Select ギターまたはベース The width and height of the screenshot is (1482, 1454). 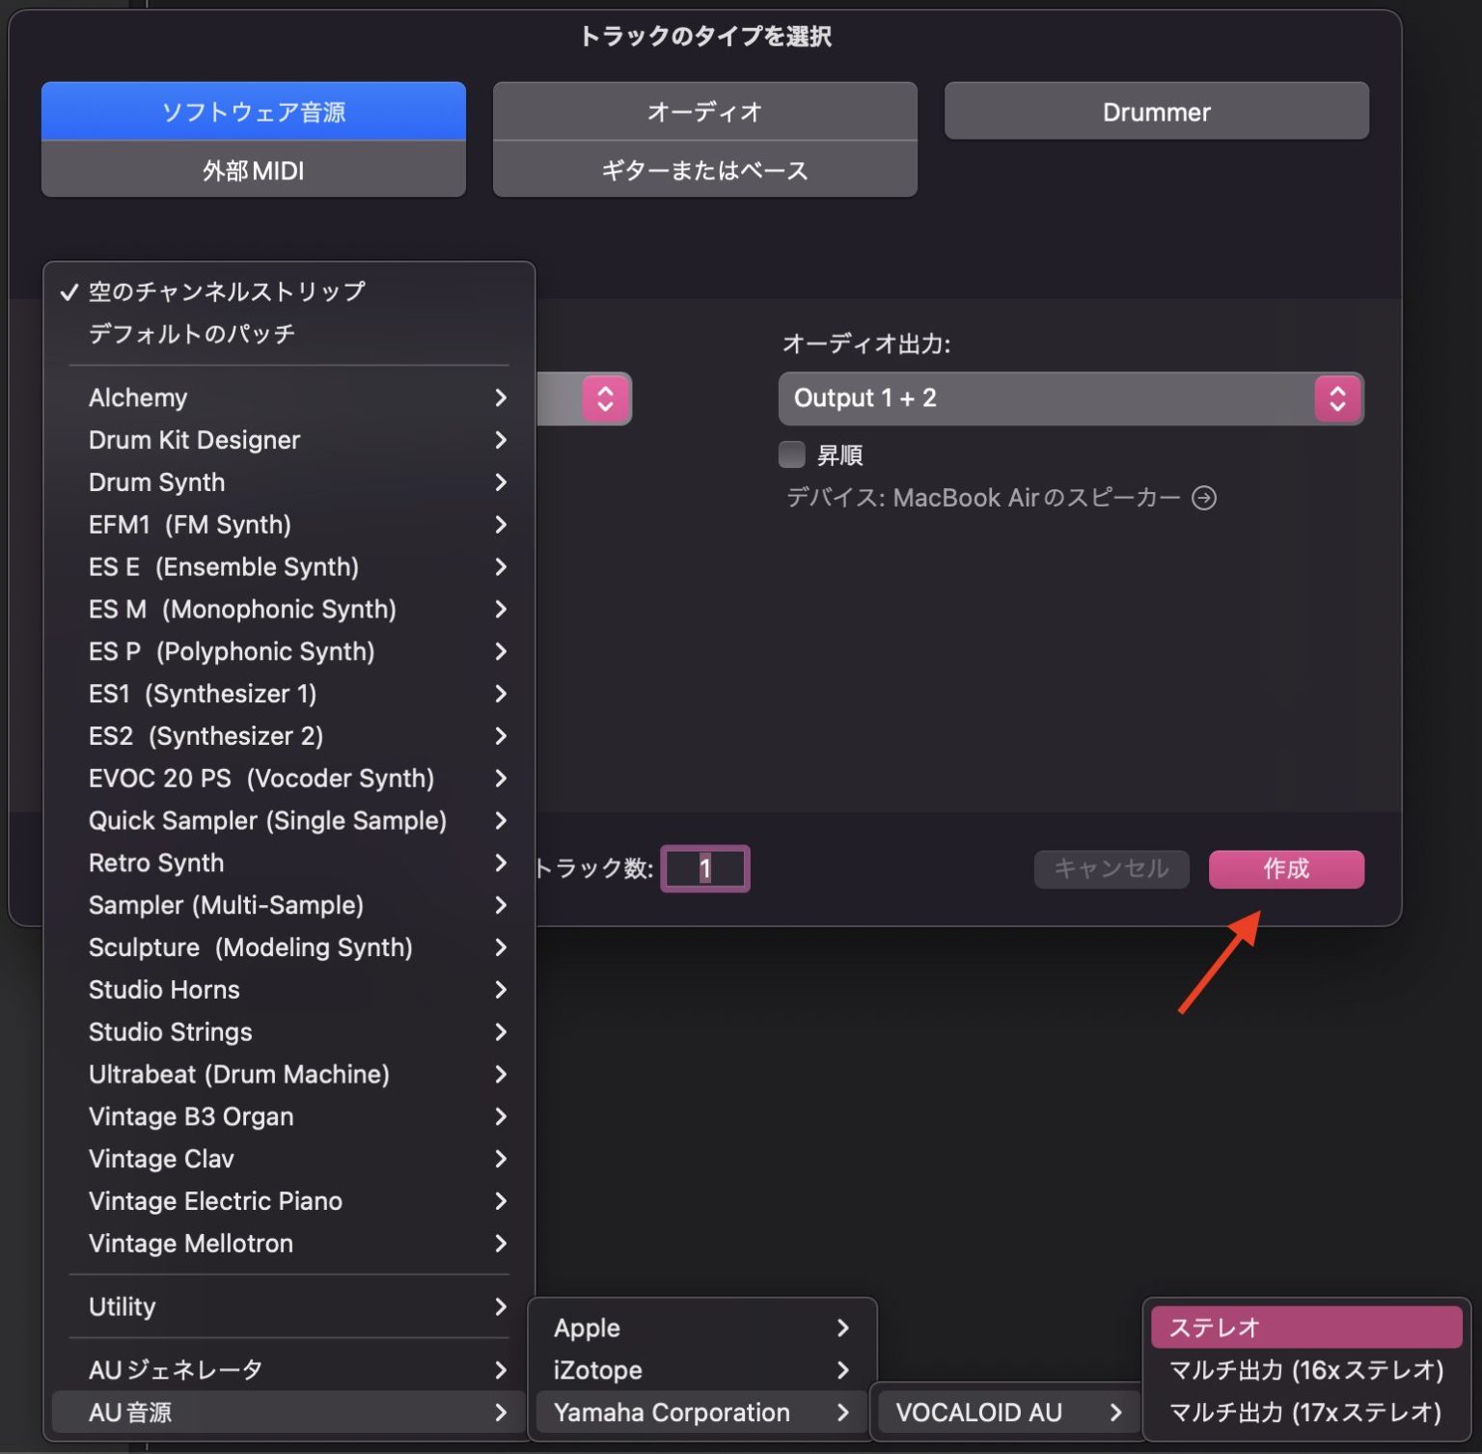pos(704,170)
